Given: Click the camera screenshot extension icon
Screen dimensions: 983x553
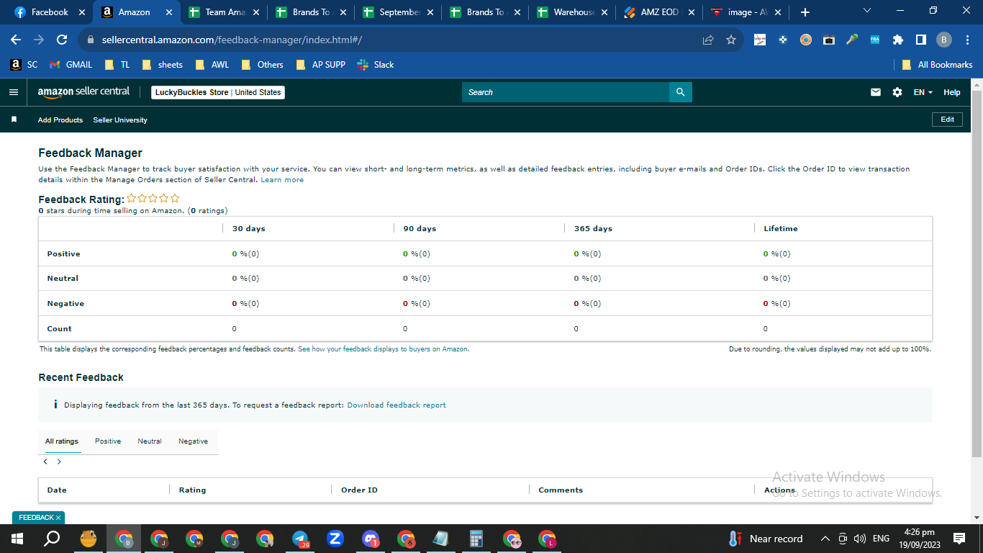Looking at the screenshot, I should point(829,40).
